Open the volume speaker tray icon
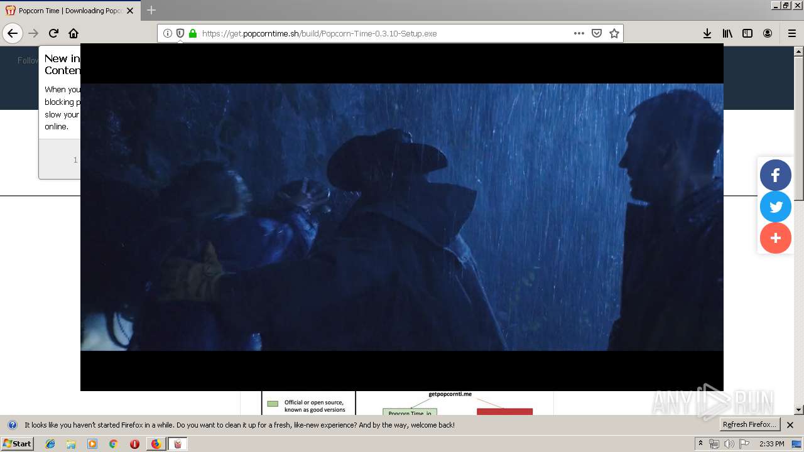 tap(729, 444)
